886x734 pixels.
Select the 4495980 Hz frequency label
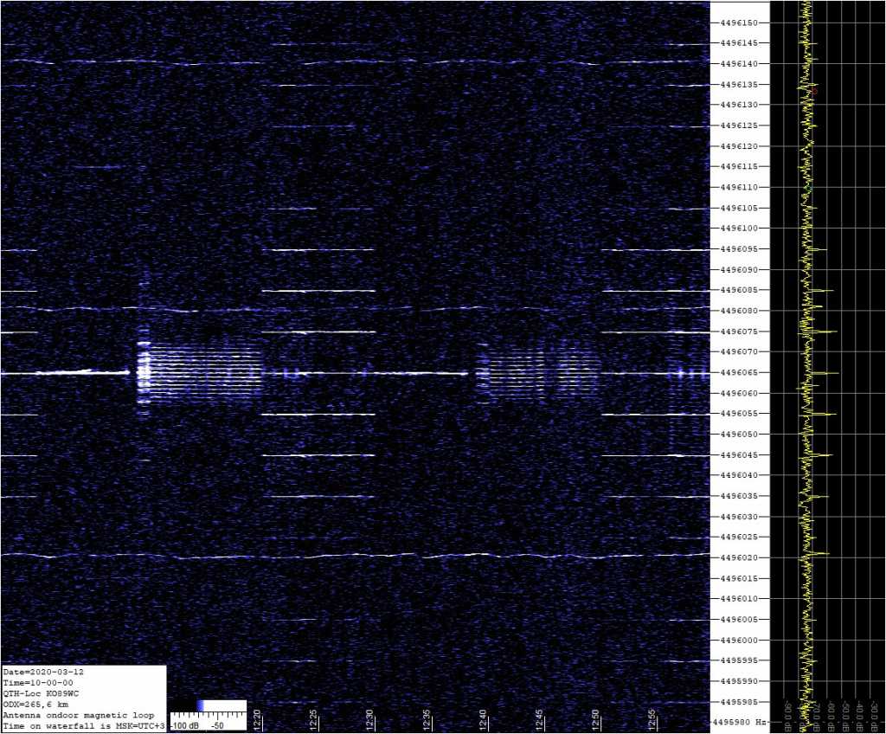pyautogui.click(x=741, y=722)
